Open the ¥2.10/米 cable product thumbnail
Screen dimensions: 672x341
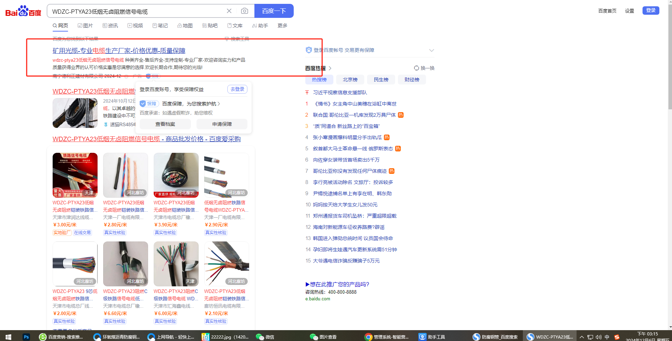coord(227,264)
